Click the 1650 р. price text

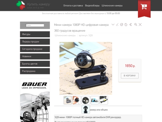130,66
